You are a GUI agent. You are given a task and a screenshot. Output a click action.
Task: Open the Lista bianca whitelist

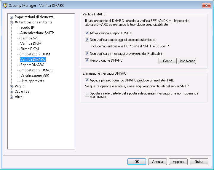pos(187,61)
